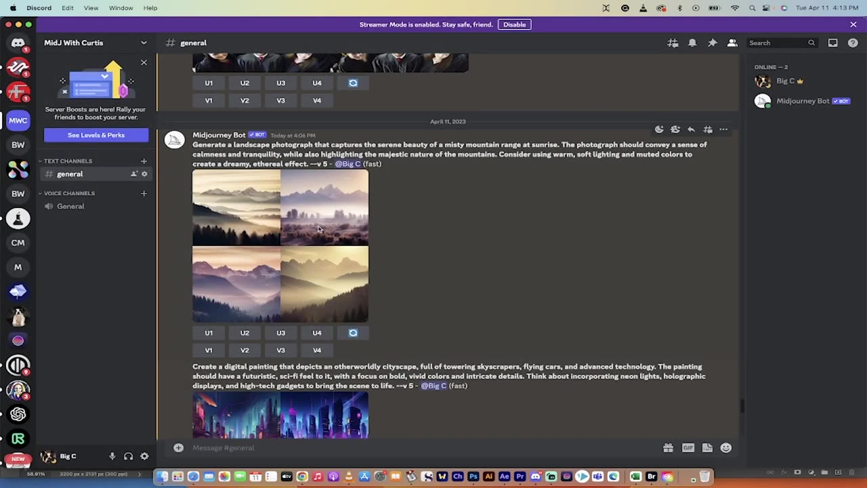
Task: Create new text channel plus
Action: (x=144, y=161)
